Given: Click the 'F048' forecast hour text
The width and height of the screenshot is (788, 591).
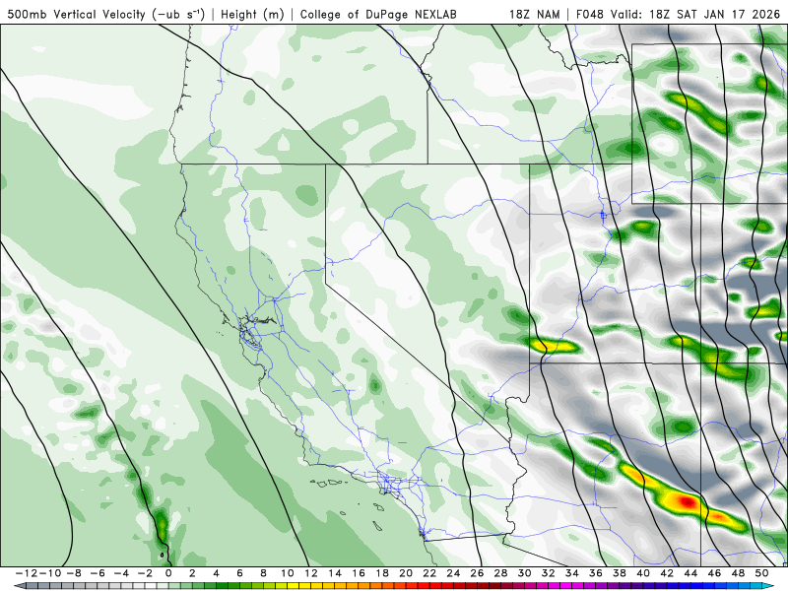Looking at the screenshot, I should pyautogui.click(x=589, y=14).
